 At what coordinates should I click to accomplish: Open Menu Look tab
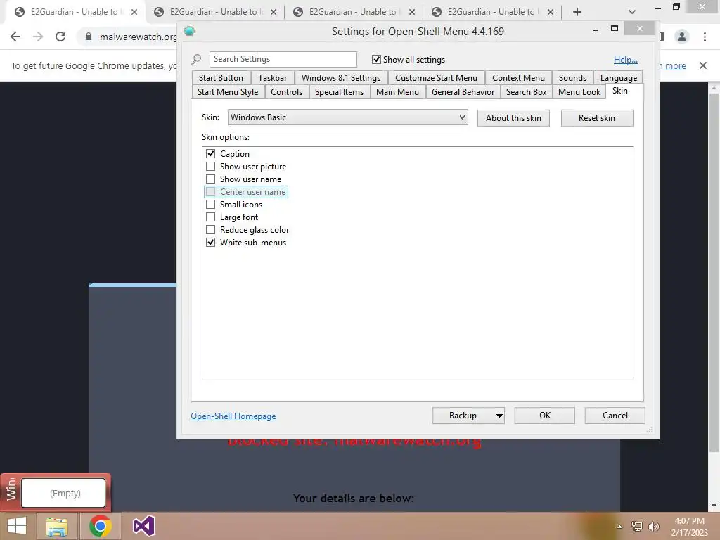[x=579, y=92]
